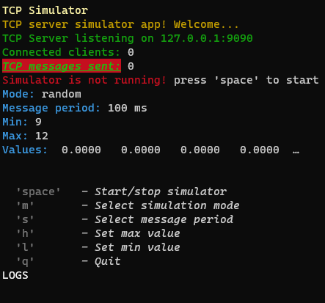Click the 'h' Set max value entry
The width and height of the screenshot is (325, 303).
(x=98, y=233)
